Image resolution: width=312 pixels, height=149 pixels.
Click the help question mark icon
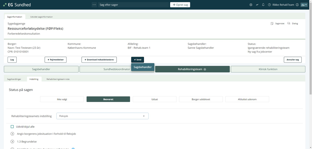[x=269, y=5]
